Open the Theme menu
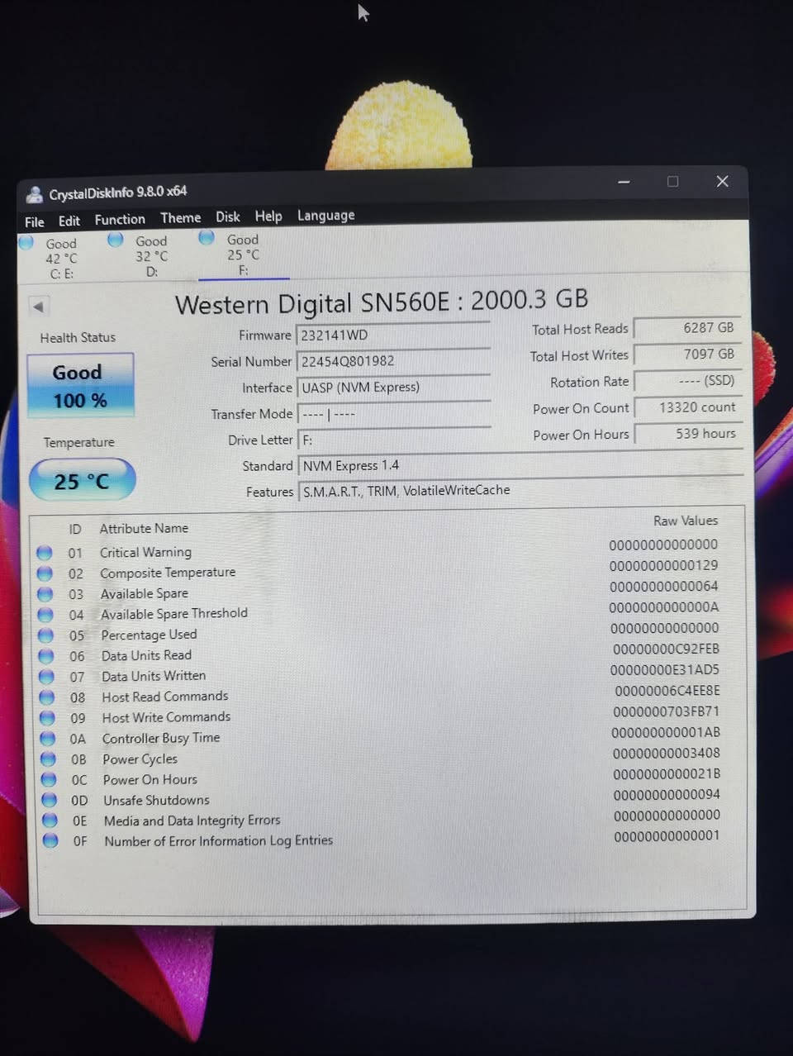This screenshot has width=793, height=1056. click(180, 217)
